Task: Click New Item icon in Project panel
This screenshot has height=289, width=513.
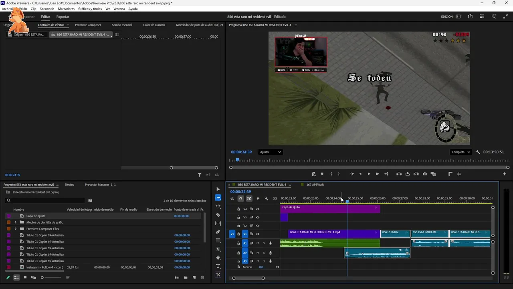Action: coord(194,277)
